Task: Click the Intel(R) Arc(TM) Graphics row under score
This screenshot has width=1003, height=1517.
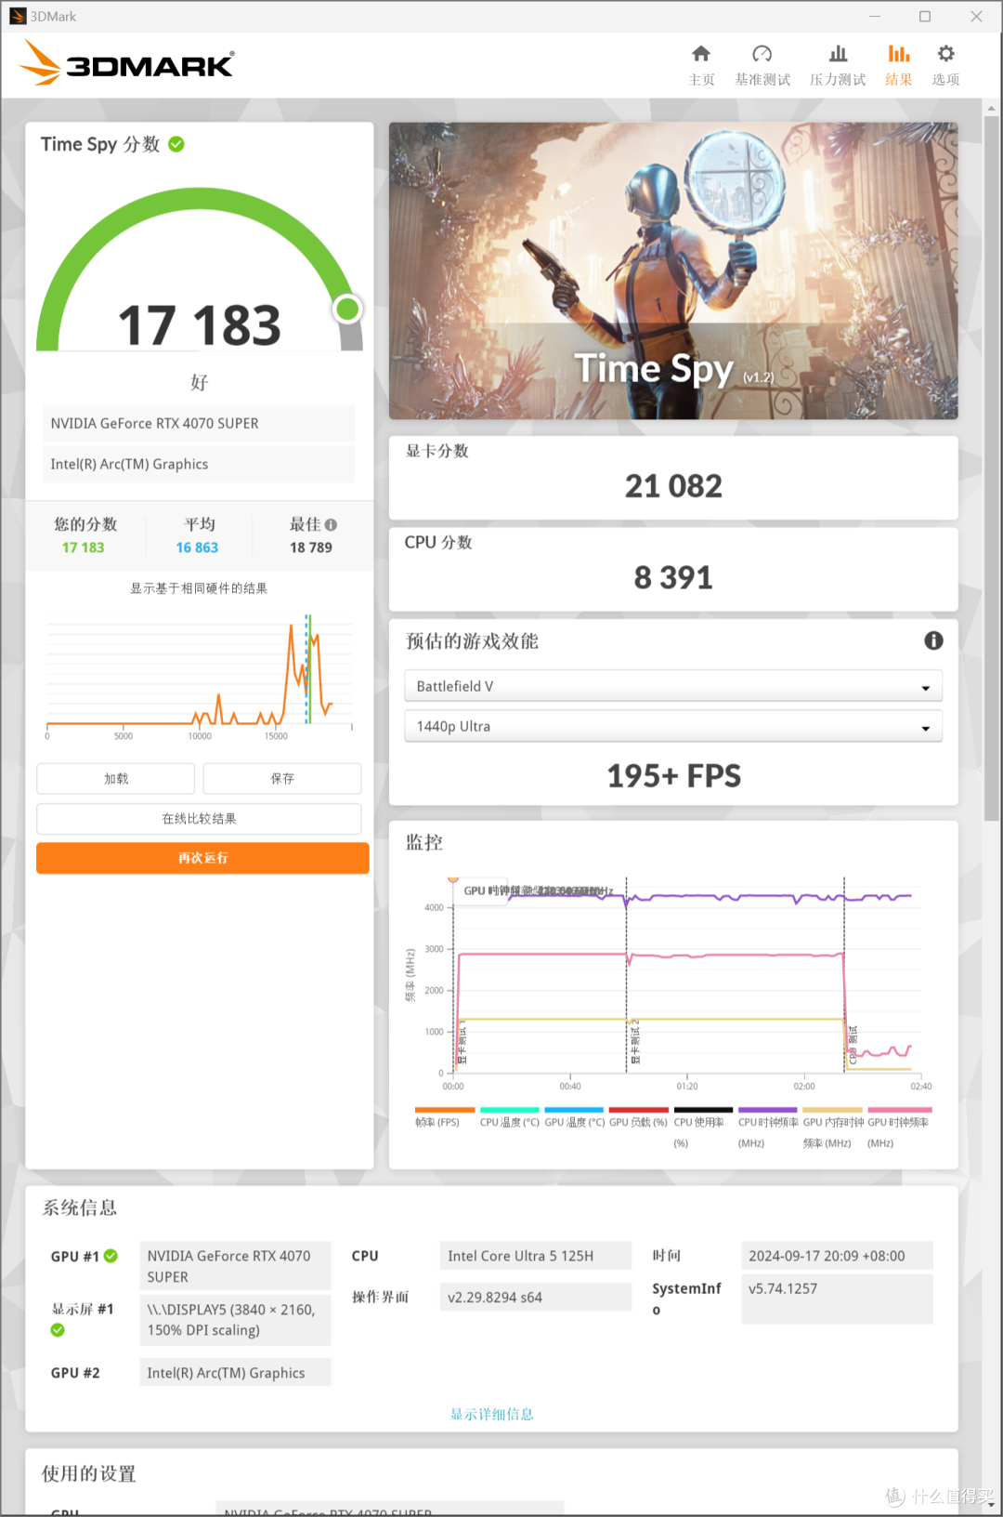Action: tap(199, 464)
